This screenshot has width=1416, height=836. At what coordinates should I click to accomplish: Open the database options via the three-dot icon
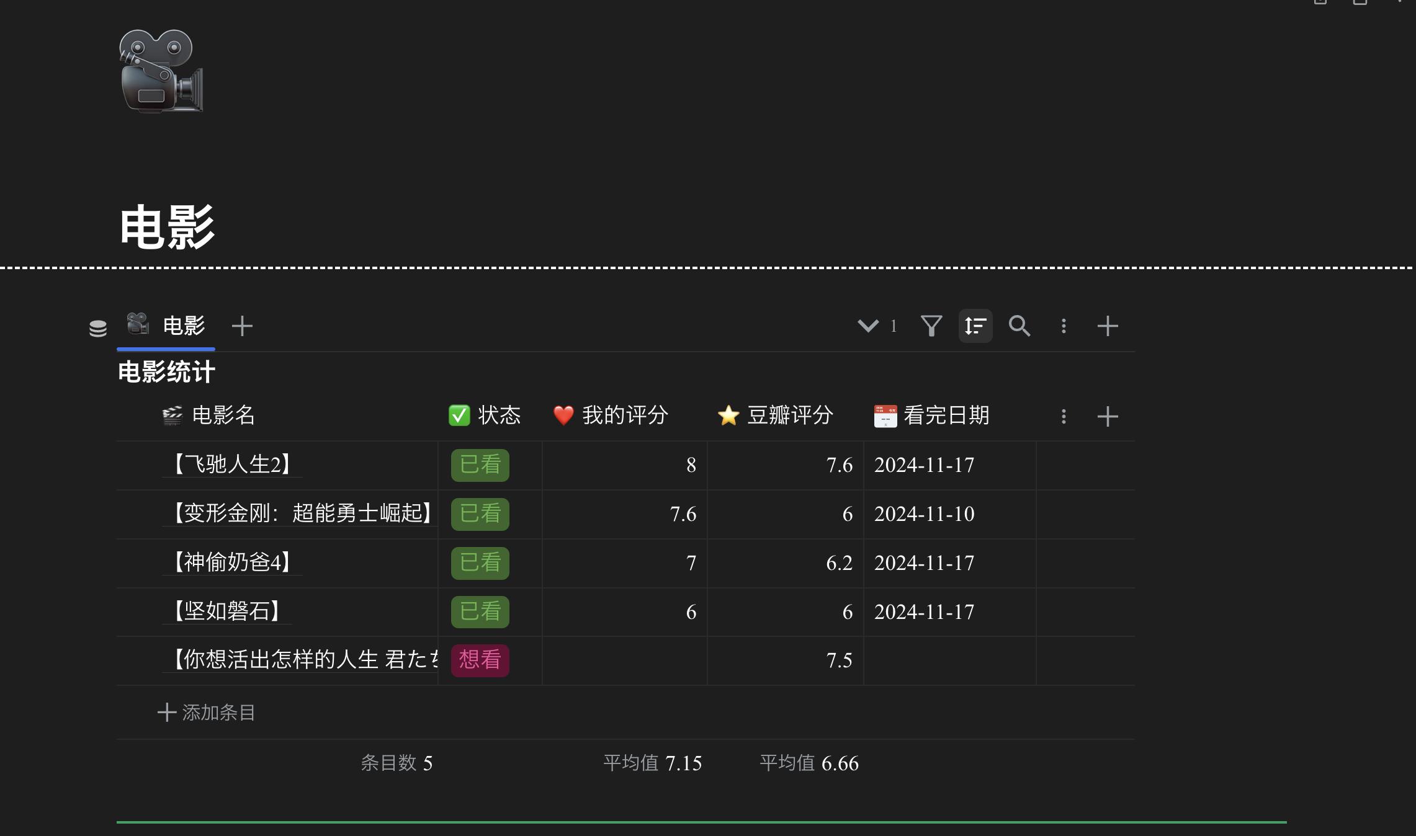(x=1064, y=326)
